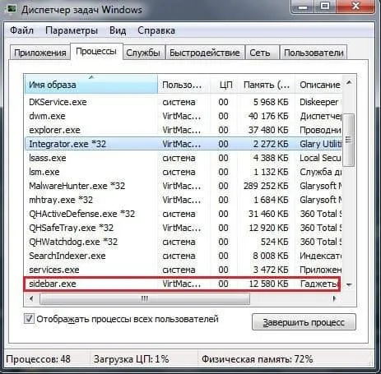Sort by Память column header
The height and width of the screenshot is (374, 381).
click(267, 85)
